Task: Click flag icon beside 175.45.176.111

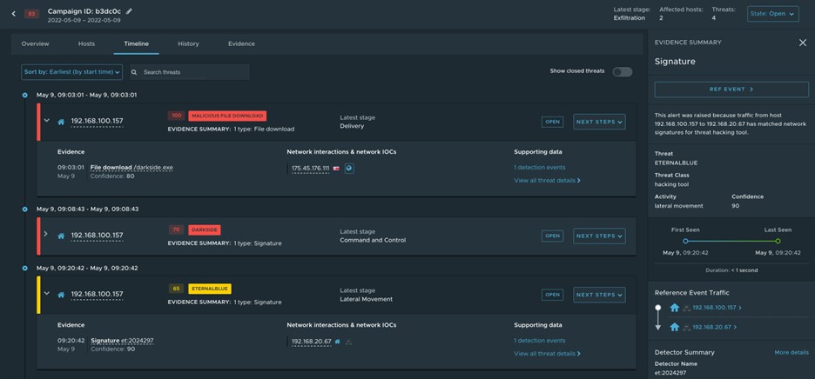Action: coord(336,169)
